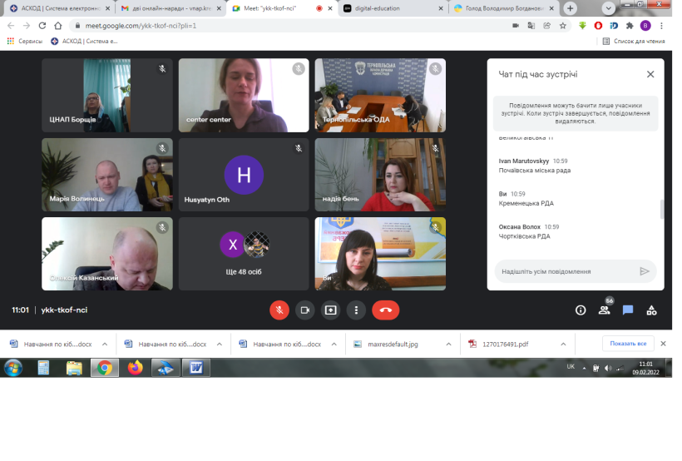
Task: Open the Chrome profile avatar
Action: point(645,26)
